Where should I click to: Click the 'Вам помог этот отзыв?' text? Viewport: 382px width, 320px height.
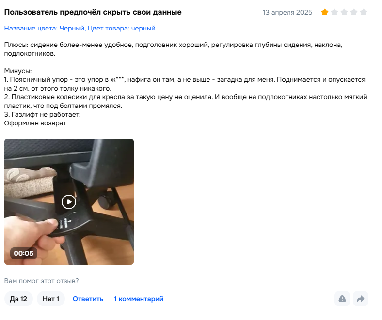pos(41,281)
